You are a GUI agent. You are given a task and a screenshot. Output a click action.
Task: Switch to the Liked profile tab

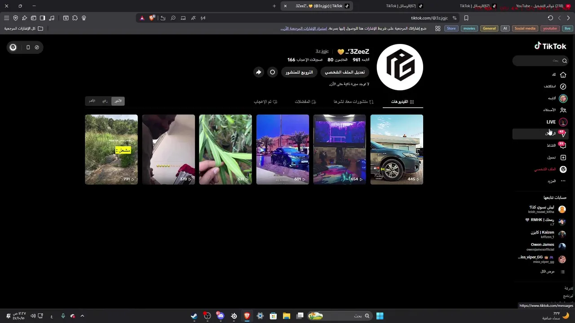point(265,102)
